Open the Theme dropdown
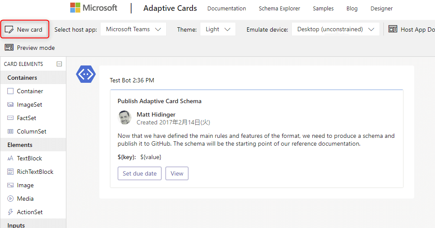 pyautogui.click(x=218, y=29)
